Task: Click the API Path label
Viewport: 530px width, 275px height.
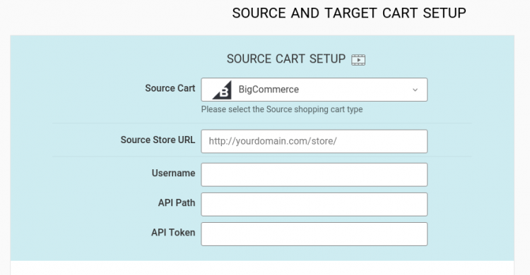Action: [x=177, y=203]
